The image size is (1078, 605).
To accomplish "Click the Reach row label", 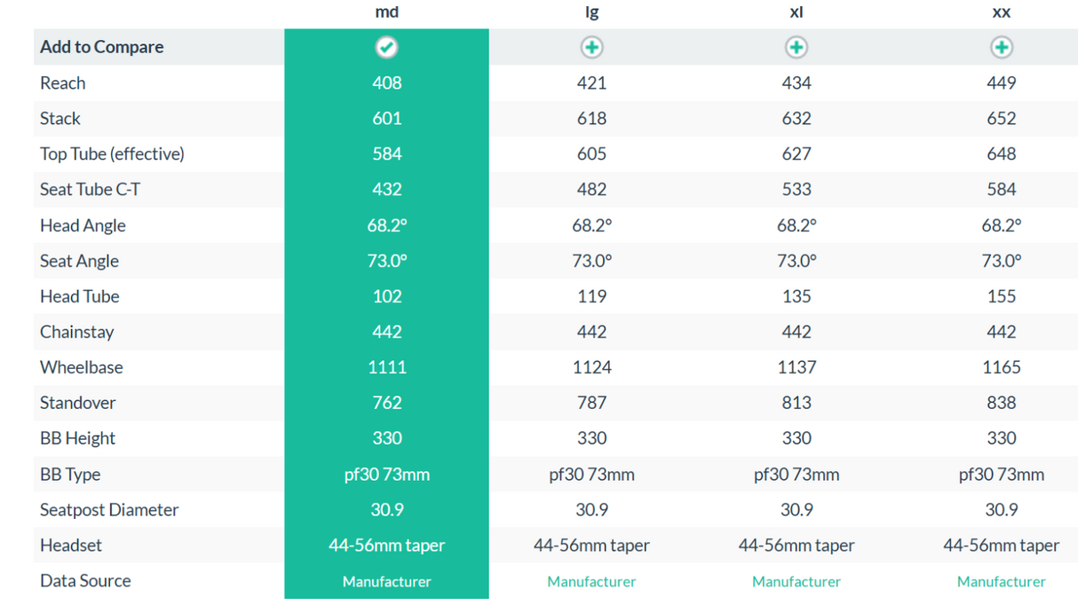I will 63,83.
